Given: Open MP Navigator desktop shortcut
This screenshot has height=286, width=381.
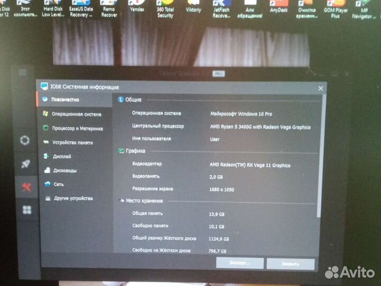Looking at the screenshot, I should pyautogui.click(x=364, y=10).
